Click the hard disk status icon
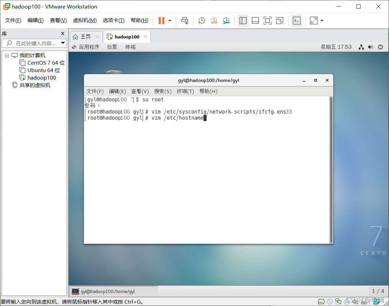The image size is (389, 306). pyautogui.click(x=321, y=302)
